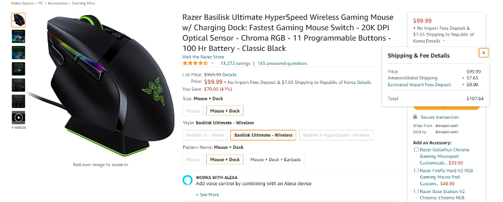The height and width of the screenshot is (202, 503).
Task: Click the star rating icons
Action: (x=196, y=63)
